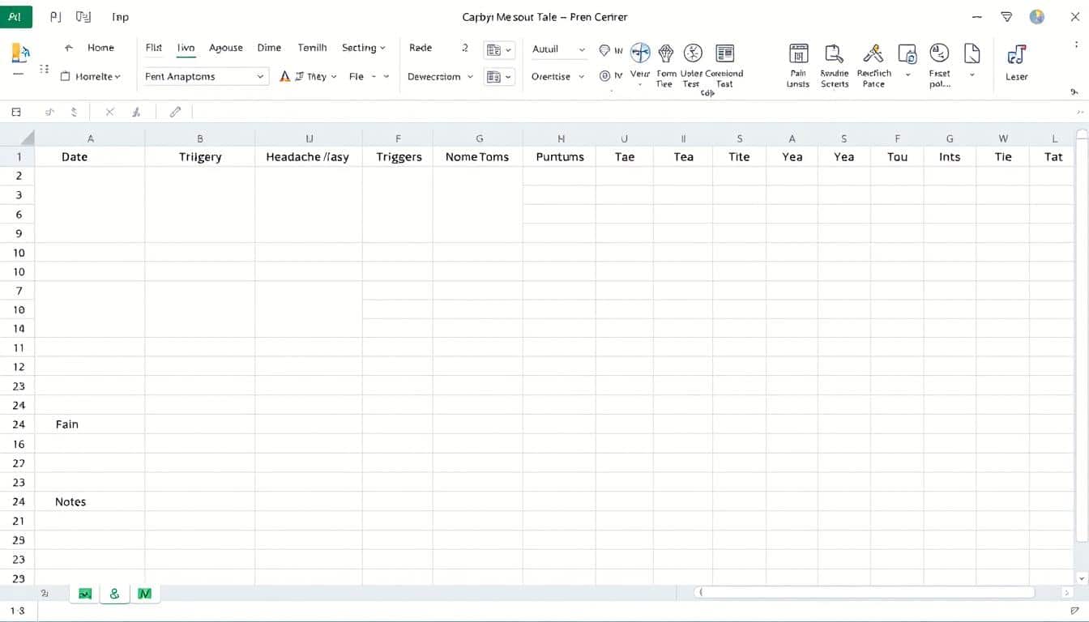
Task: Click the Rade button
Action: click(x=421, y=48)
